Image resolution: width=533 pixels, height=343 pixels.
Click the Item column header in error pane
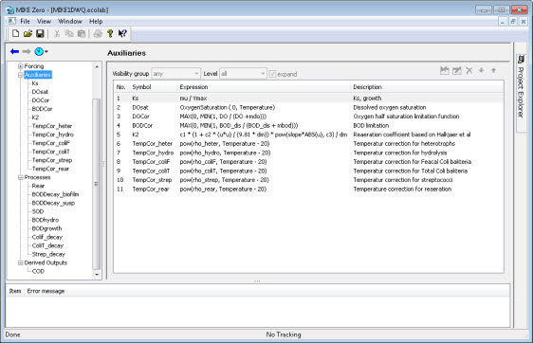click(x=15, y=291)
